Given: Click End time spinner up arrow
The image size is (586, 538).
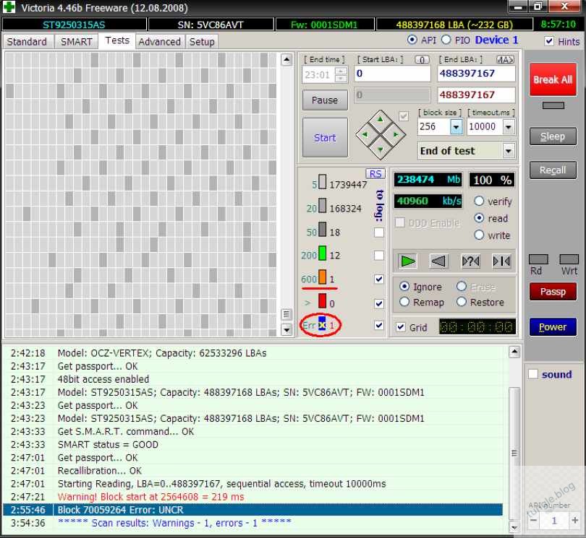Looking at the screenshot, I should tap(341, 71).
